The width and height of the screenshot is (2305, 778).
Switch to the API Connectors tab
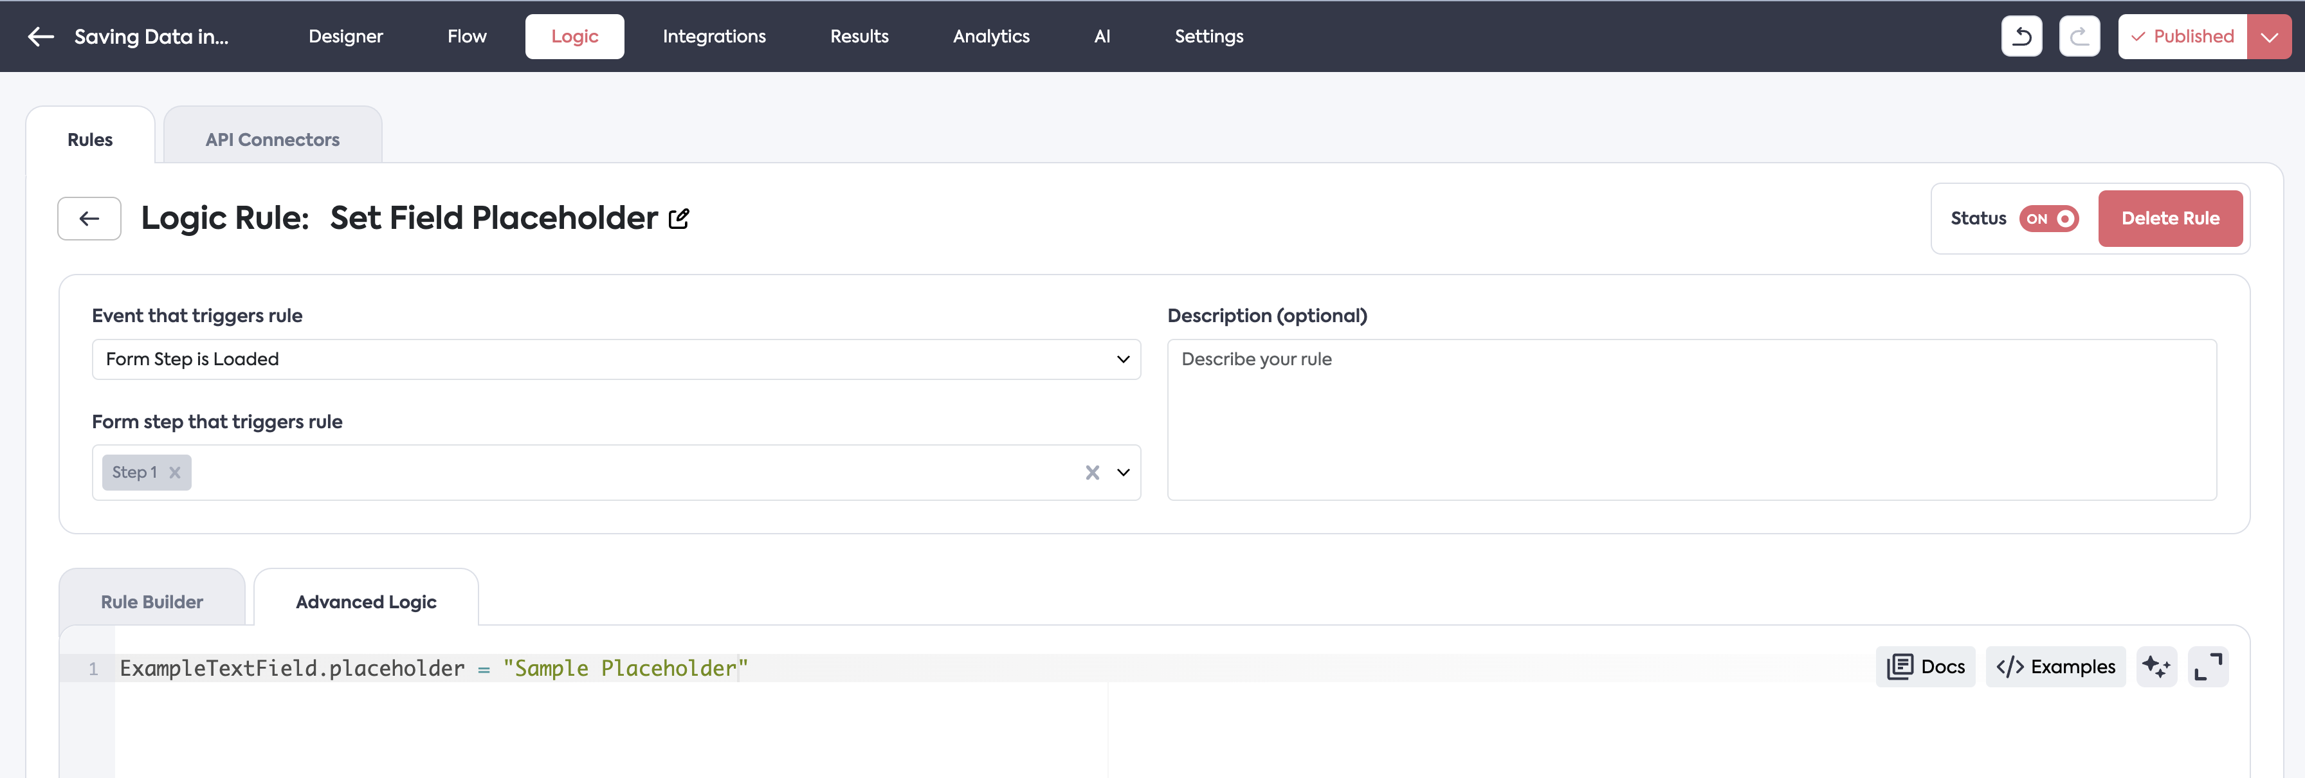tap(272, 140)
